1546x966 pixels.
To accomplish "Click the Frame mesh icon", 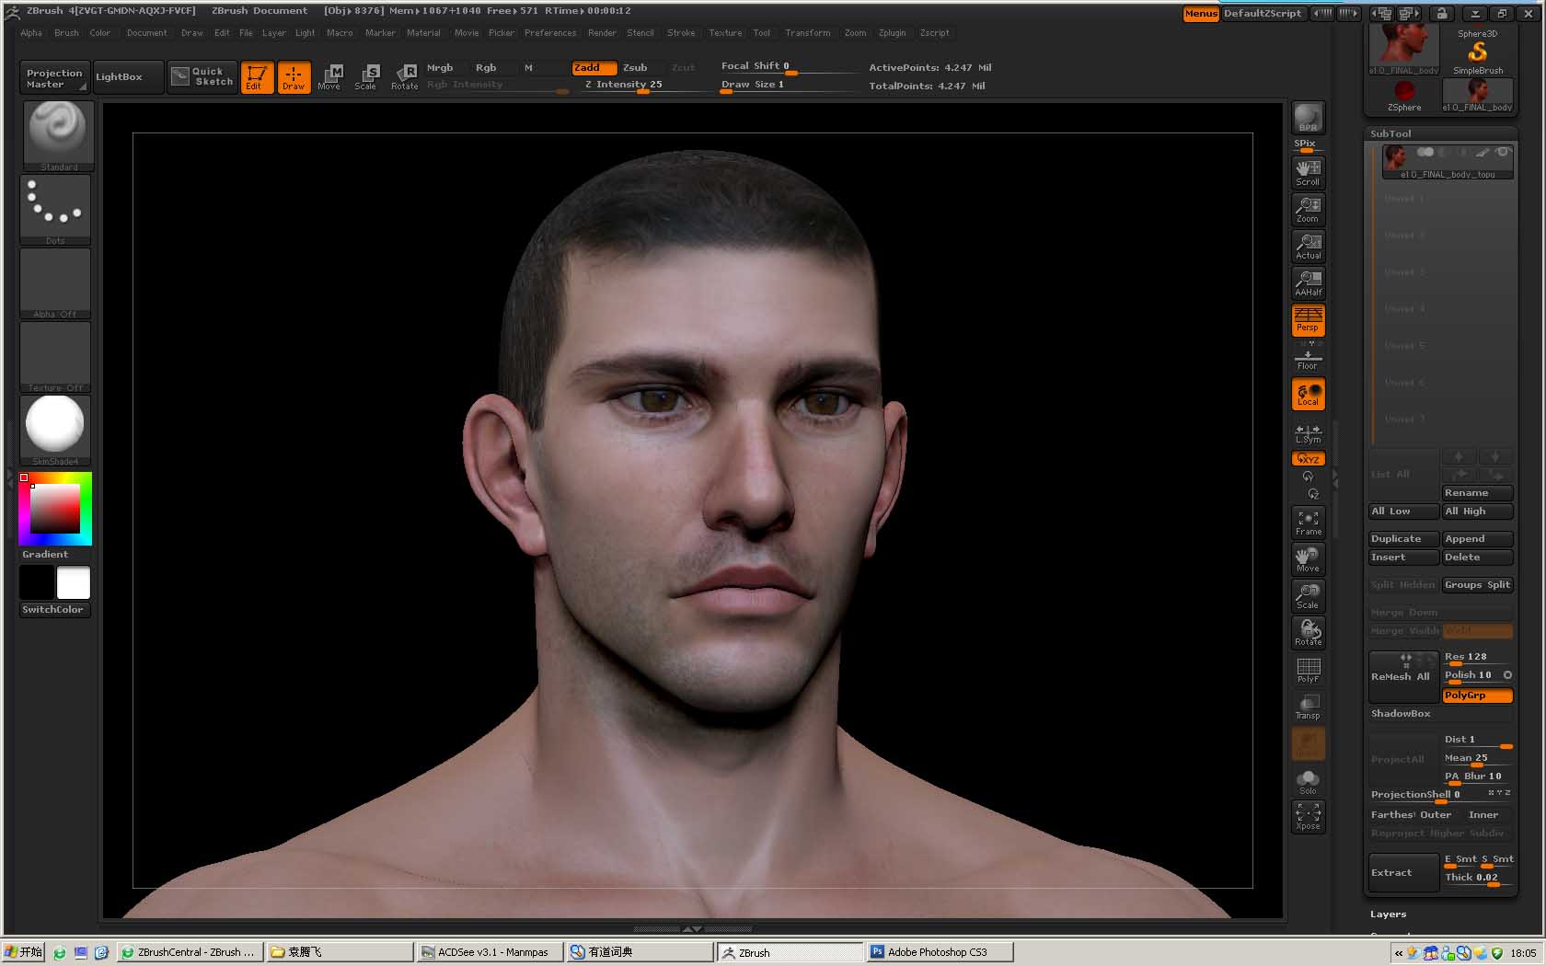I will click(x=1308, y=523).
